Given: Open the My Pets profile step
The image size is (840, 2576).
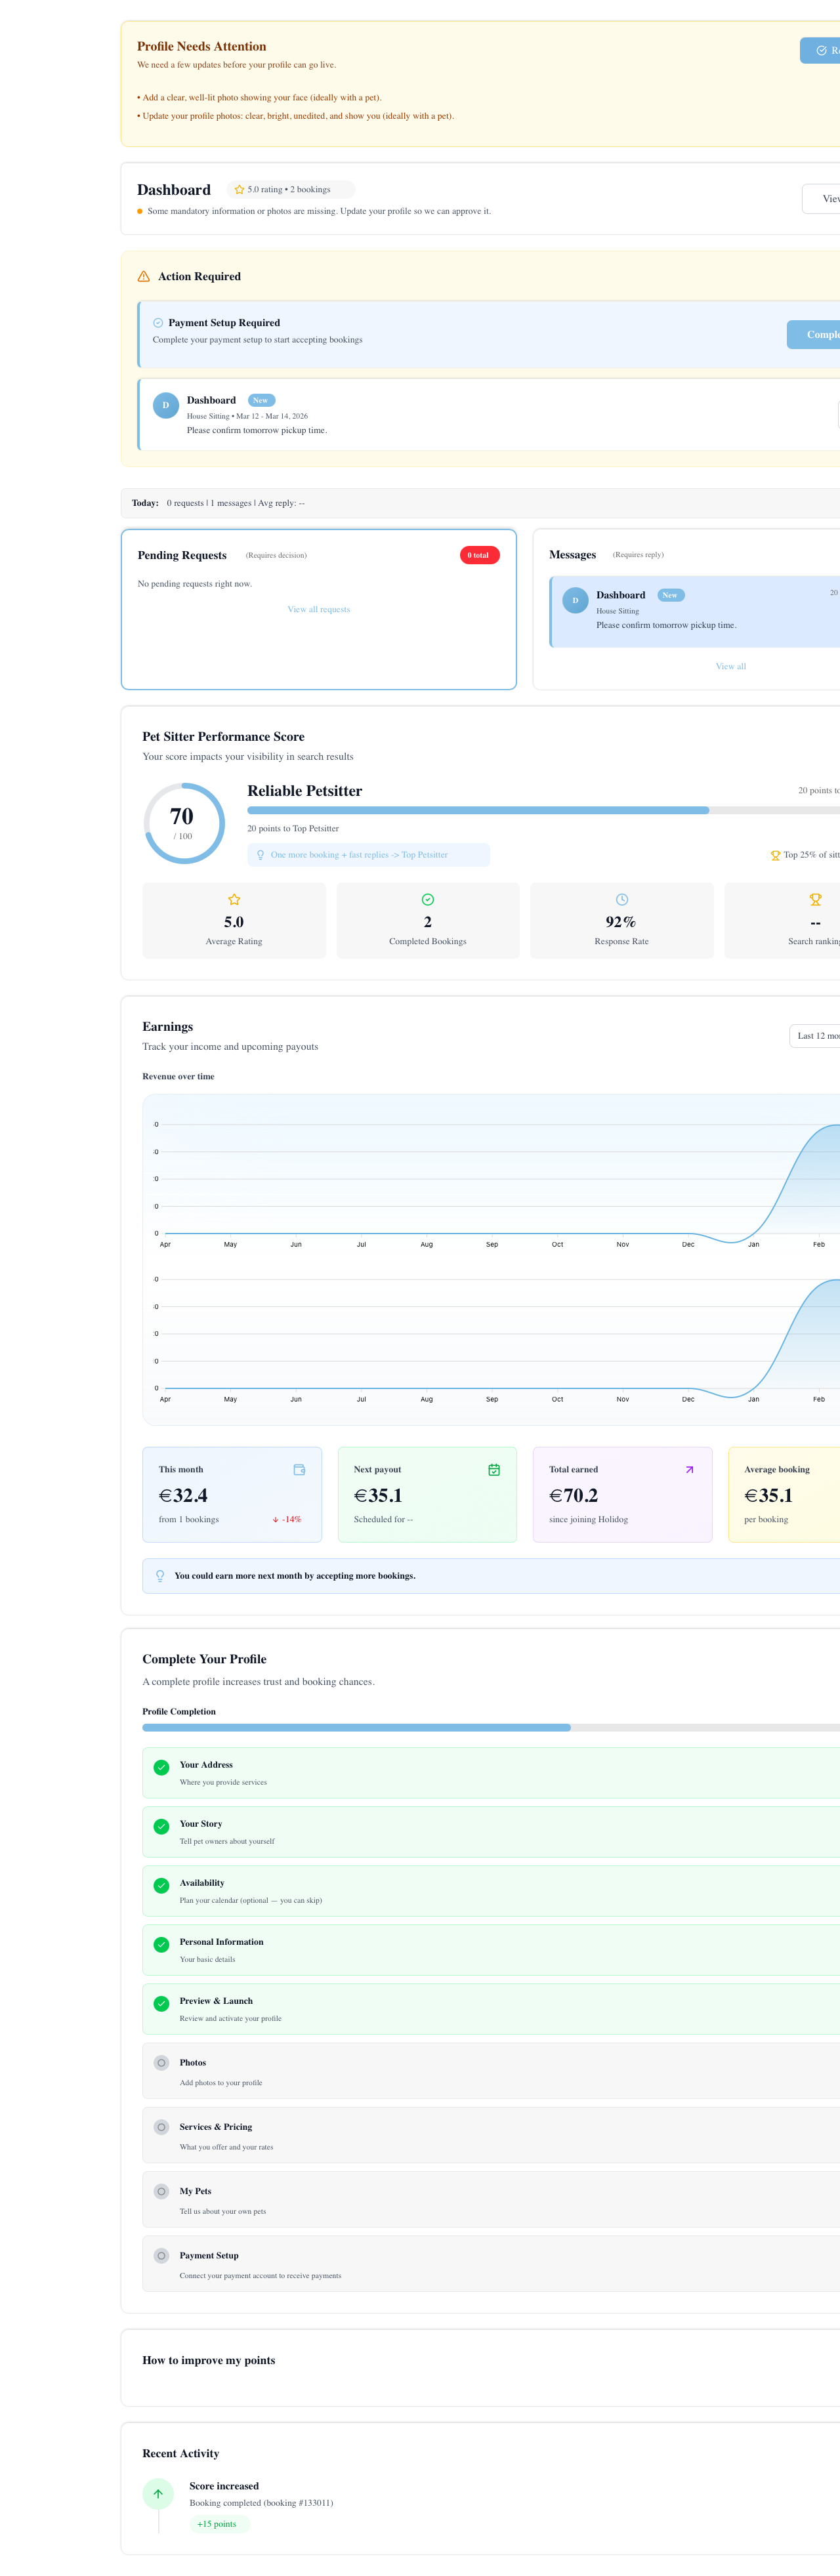Looking at the screenshot, I should click(490, 2199).
